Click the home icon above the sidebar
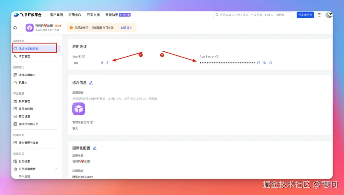 click(15, 28)
